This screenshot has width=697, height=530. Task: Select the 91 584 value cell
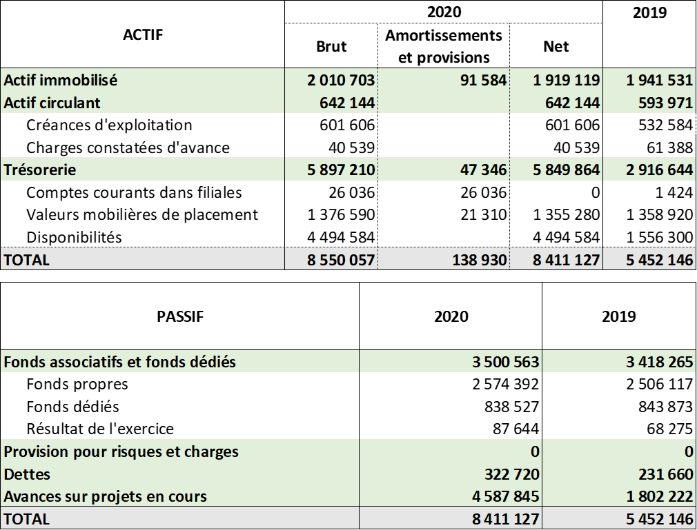point(483,80)
